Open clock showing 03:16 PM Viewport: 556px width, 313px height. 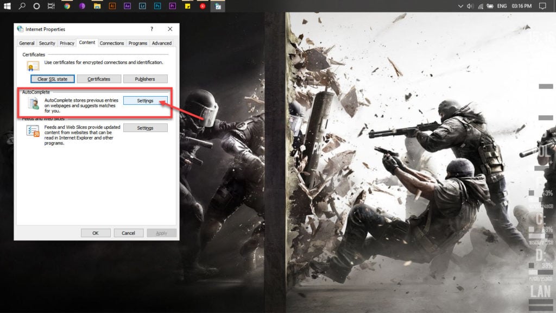click(522, 6)
